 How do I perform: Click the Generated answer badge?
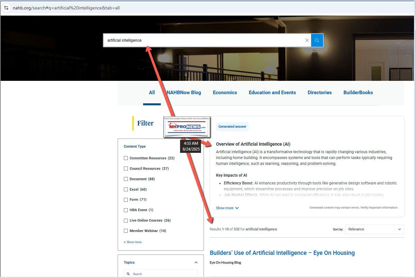pos(232,126)
